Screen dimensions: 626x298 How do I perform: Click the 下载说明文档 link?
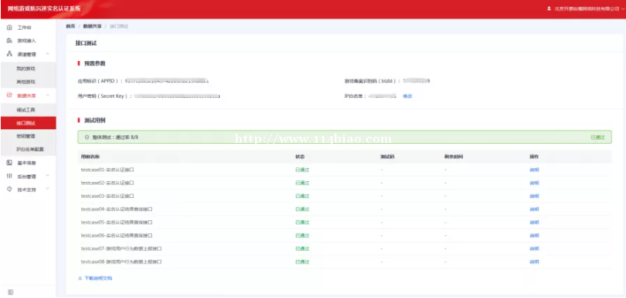click(x=98, y=278)
